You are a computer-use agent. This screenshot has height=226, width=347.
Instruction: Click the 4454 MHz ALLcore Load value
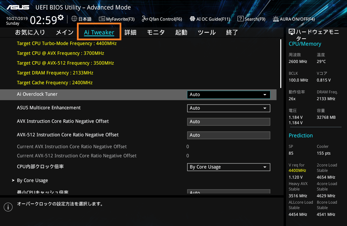298,214
